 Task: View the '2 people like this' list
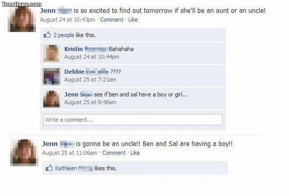click(75, 35)
